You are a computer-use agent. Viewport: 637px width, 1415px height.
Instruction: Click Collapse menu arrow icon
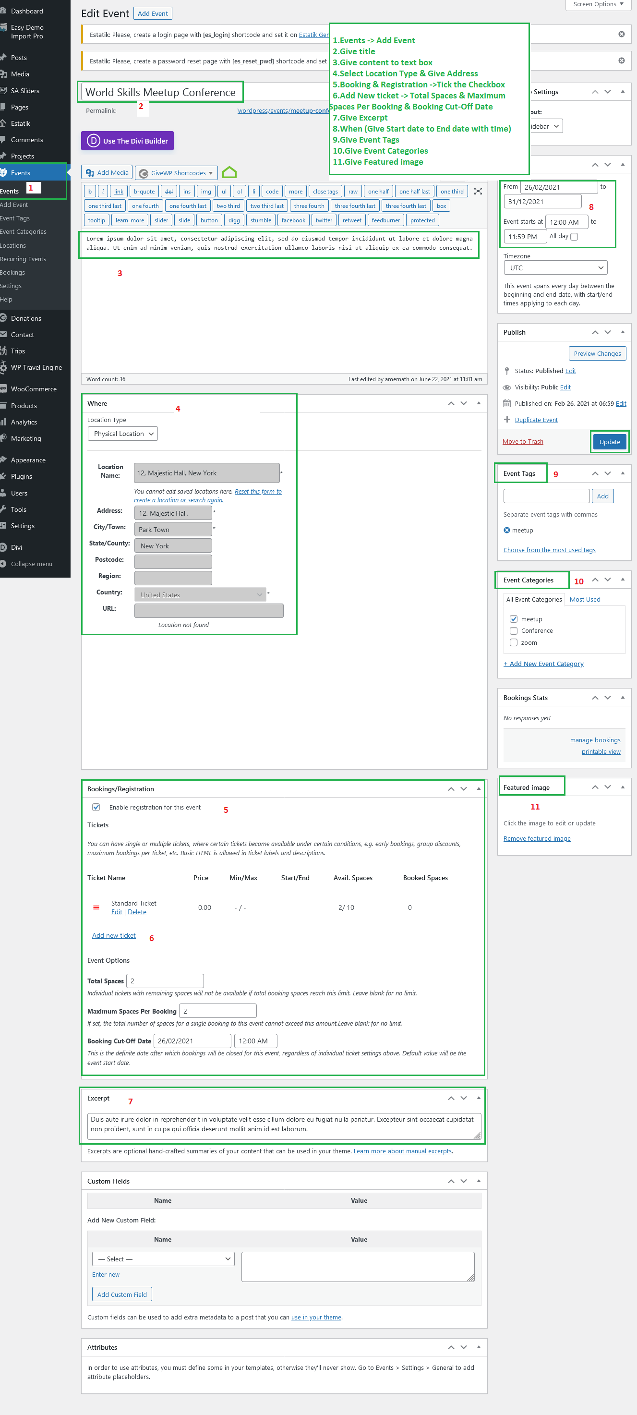3,564
